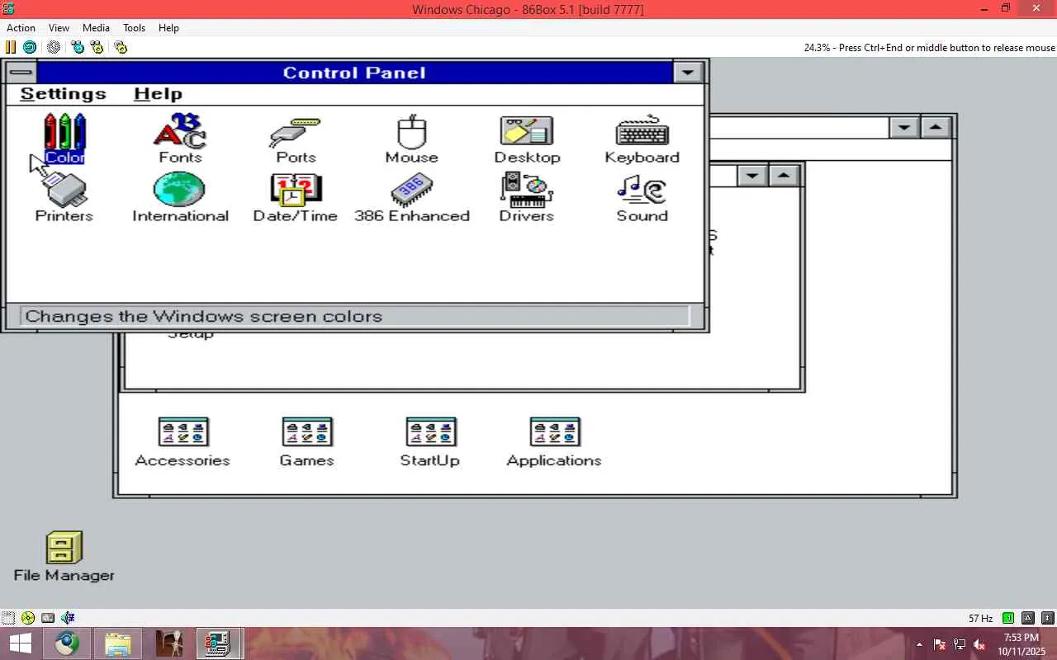The image size is (1057, 660).
Task: Select the Accessories program group icon
Action: 182,442
